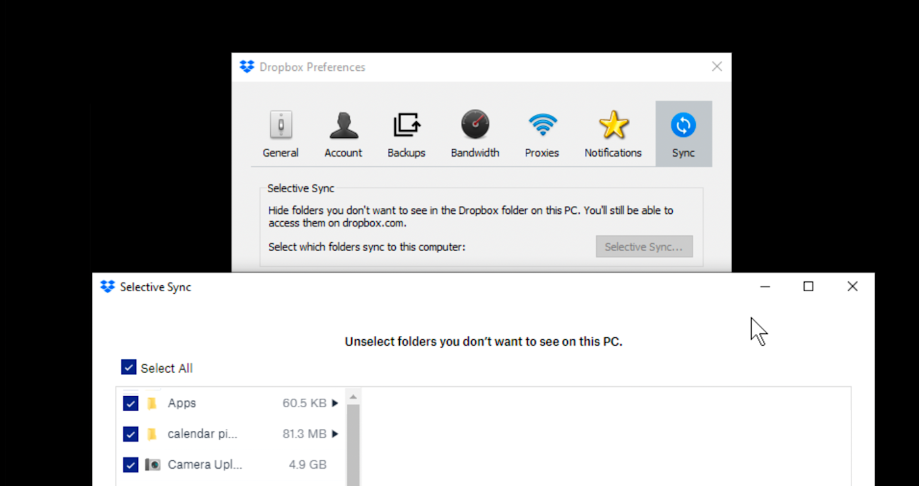Close the Dropbox Preferences window
This screenshot has width=919, height=486.
coord(717,67)
